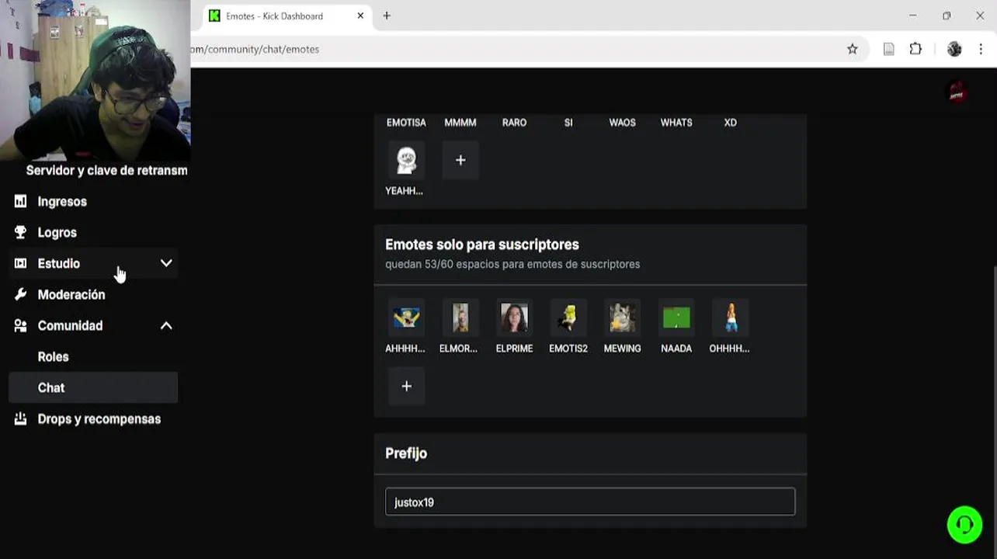Select the ELPRIME subscriber emote
997x559 pixels.
pyautogui.click(x=514, y=318)
